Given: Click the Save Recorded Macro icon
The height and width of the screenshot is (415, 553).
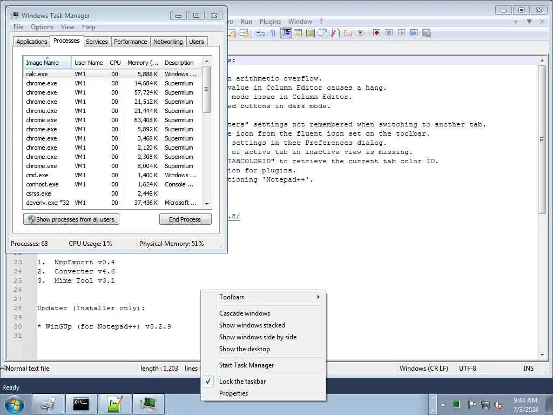Looking at the screenshot, I should point(427,33).
